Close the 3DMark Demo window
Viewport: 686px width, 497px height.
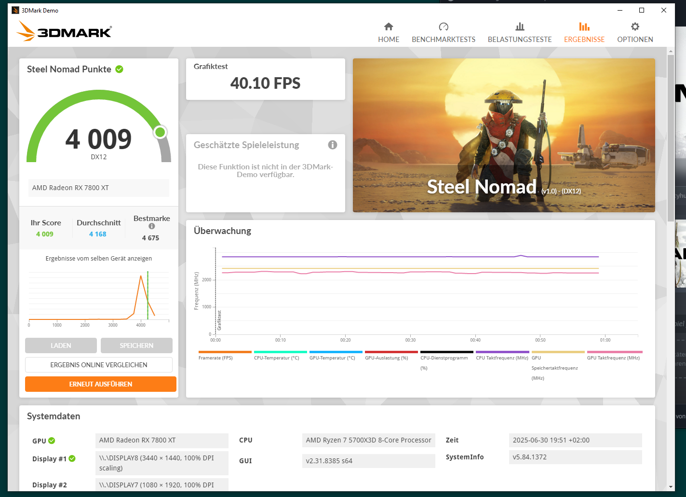click(664, 10)
